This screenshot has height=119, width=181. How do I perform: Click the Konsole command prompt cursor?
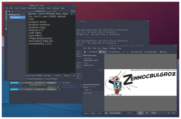59,89
